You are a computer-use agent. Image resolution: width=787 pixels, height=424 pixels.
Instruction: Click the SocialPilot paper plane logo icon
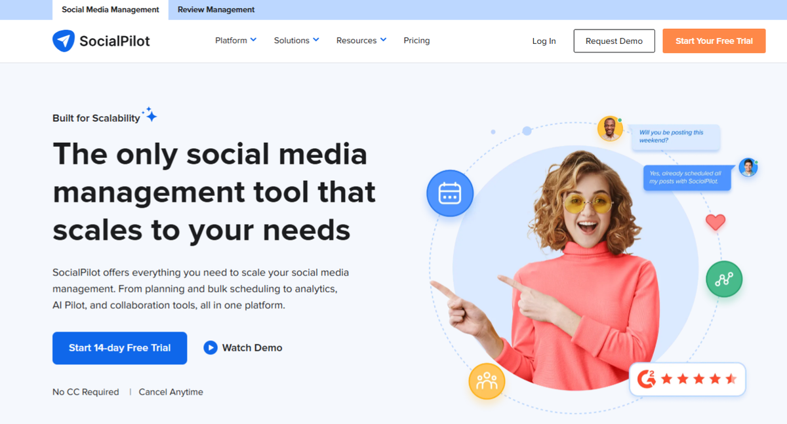click(64, 41)
